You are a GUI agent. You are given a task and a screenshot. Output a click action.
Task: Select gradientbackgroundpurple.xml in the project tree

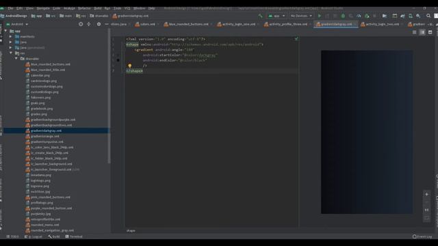pos(53,120)
